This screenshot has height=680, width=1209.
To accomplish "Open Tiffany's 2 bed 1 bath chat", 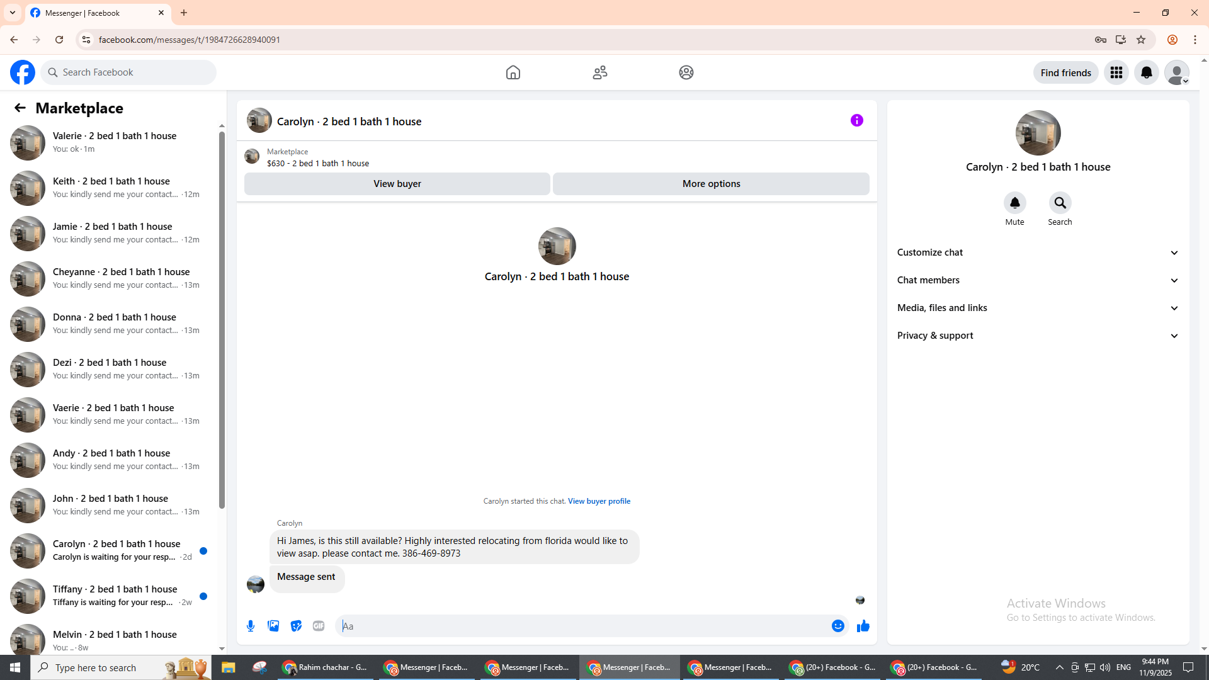I will [x=110, y=596].
